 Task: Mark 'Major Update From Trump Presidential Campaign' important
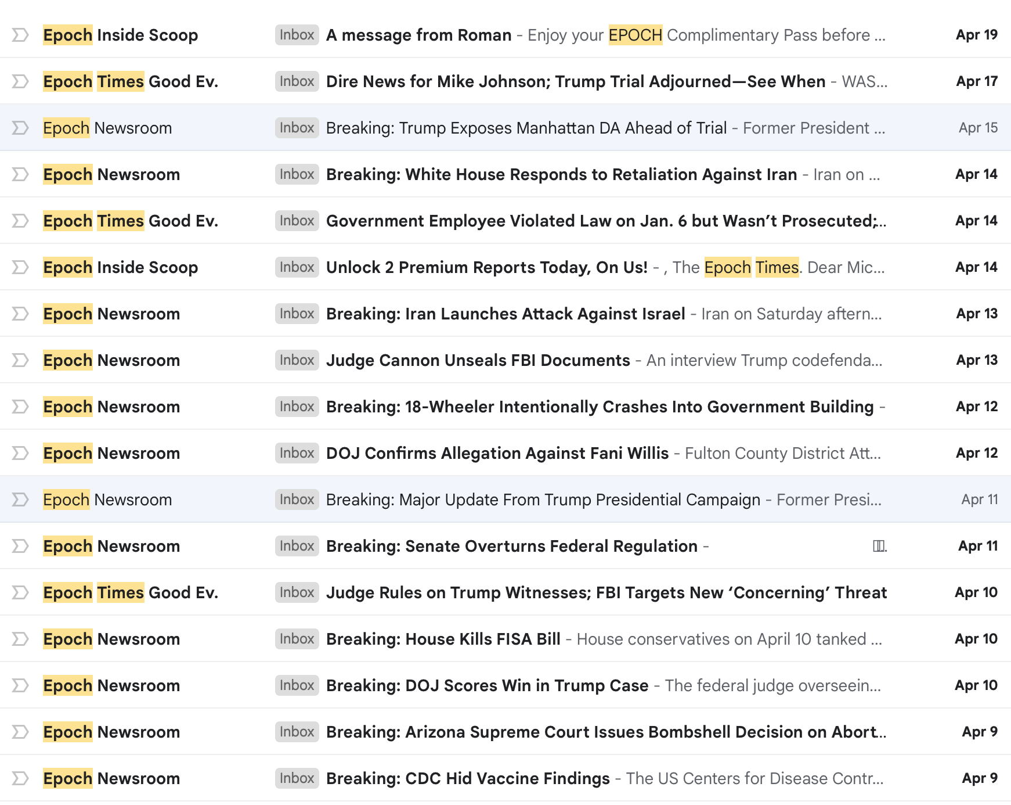20,499
